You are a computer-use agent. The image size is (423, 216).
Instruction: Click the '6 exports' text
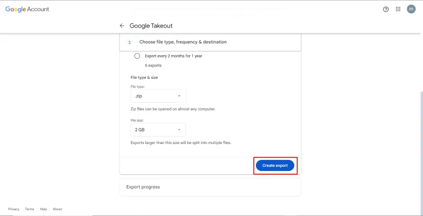pos(153,66)
